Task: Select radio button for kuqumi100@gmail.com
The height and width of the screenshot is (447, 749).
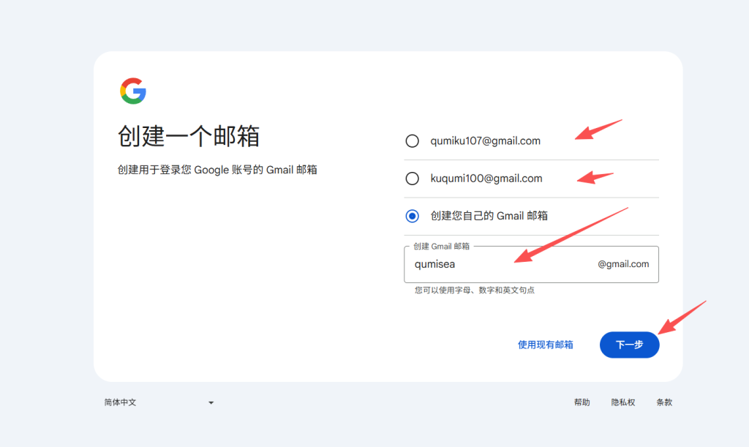Action: coord(412,178)
